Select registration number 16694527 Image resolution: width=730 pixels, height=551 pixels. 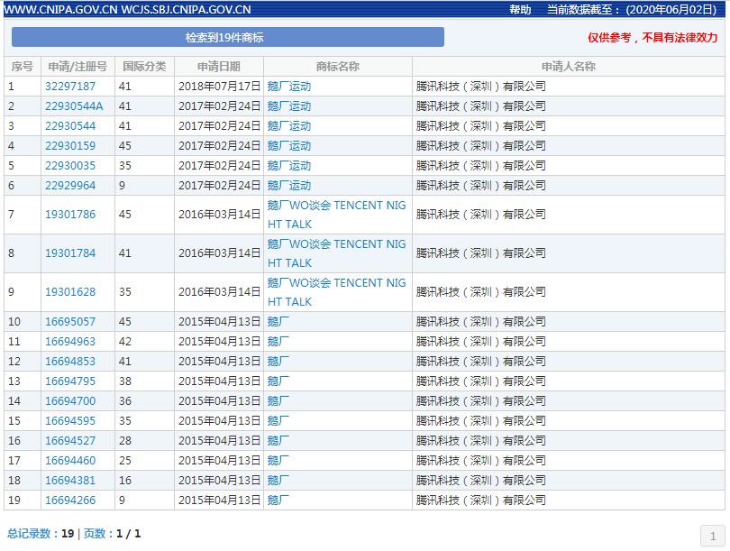click(70, 441)
